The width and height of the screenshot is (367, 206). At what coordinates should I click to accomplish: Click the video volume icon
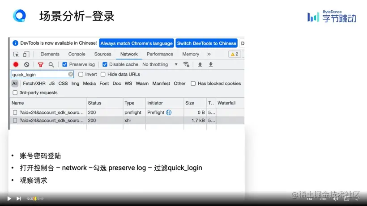(335, 199)
